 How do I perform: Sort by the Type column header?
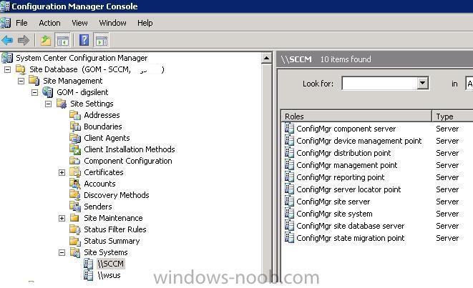(452, 116)
